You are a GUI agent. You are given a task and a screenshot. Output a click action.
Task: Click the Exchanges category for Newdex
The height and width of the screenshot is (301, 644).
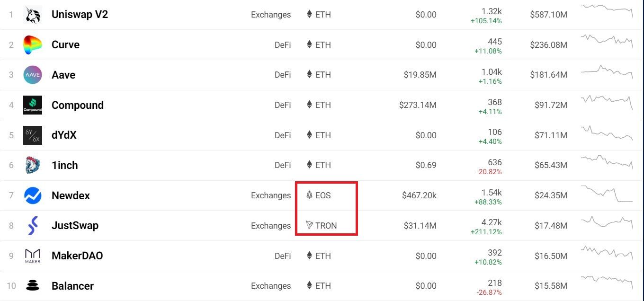pos(271,195)
